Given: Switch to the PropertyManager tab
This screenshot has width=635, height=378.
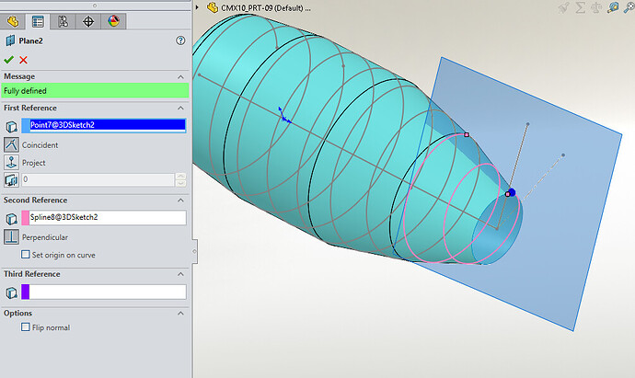Looking at the screenshot, I should coord(38,21).
